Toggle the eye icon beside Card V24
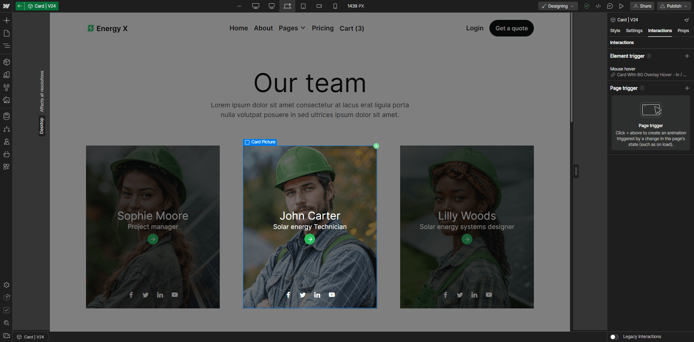 coord(686,20)
